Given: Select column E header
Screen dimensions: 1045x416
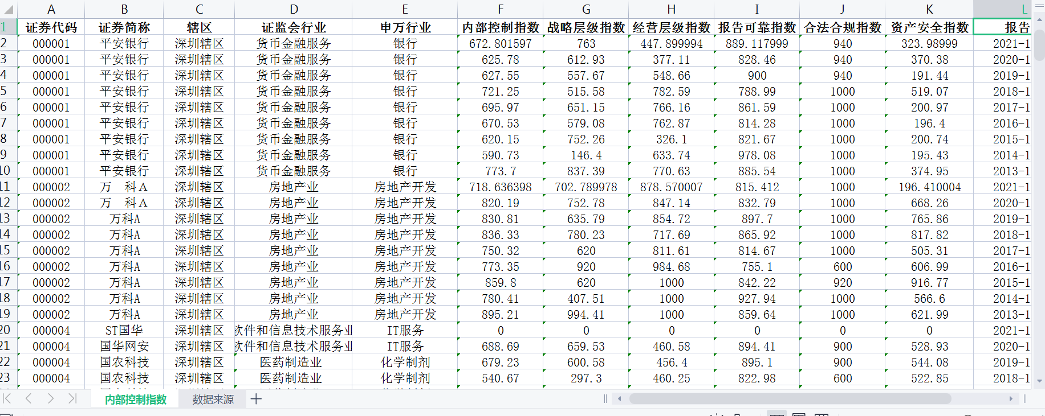Looking at the screenshot, I should pyautogui.click(x=405, y=10).
